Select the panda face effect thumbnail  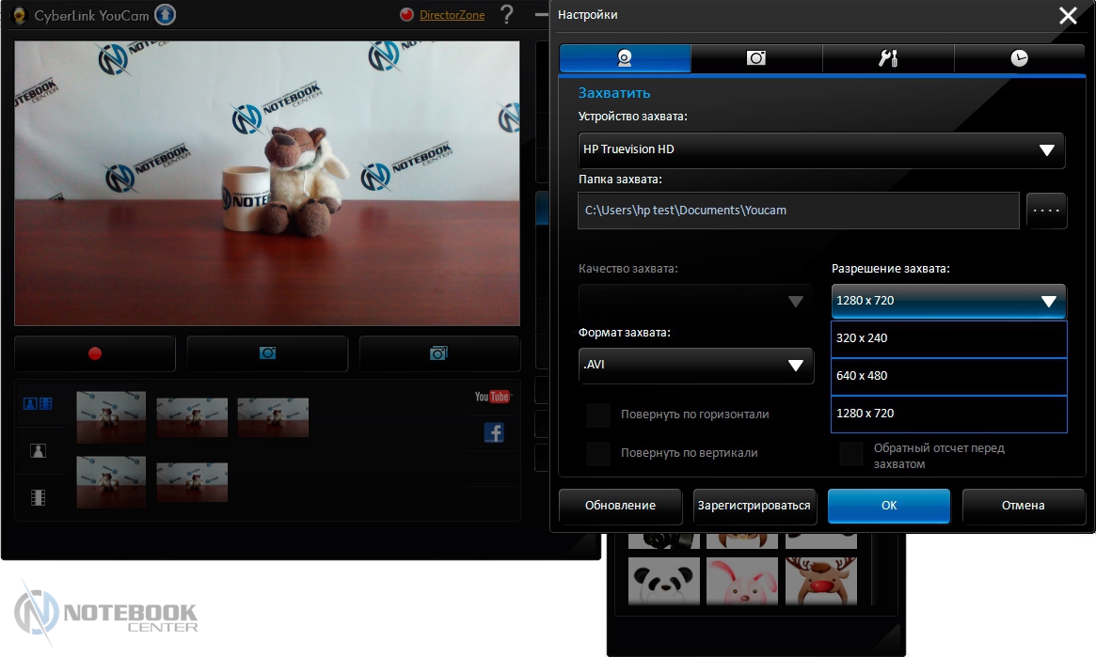pyautogui.click(x=664, y=581)
